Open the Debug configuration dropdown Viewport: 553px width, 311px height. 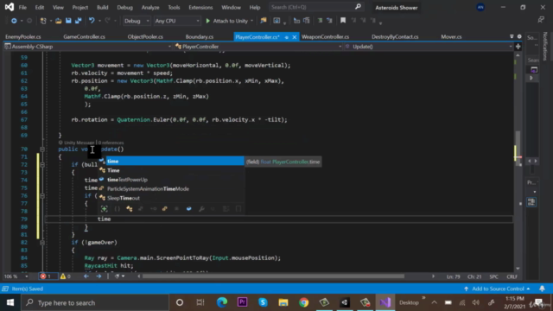click(x=137, y=21)
